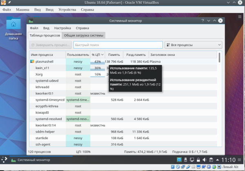Viewport: 245px width, 171px height.
Task: Open the Файл menu in System Monitor
Action: click(34, 28)
